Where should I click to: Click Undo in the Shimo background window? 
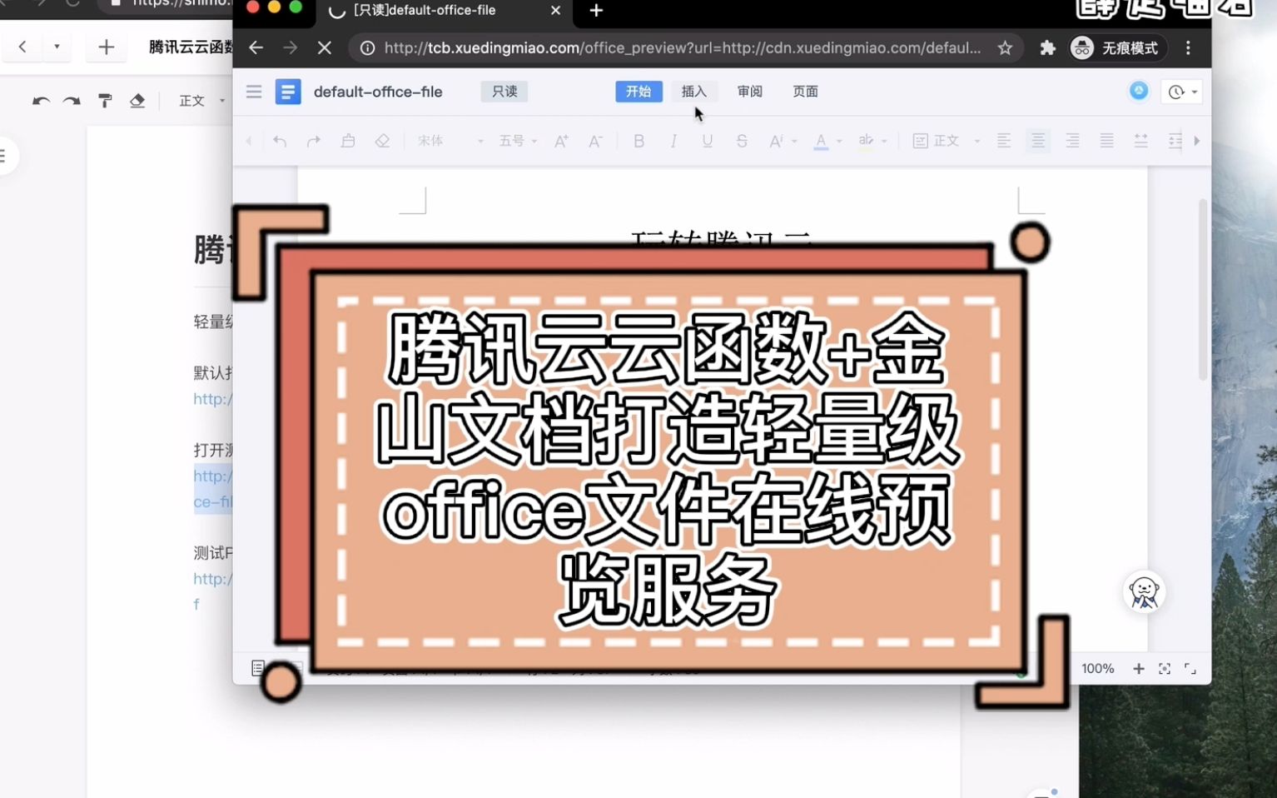[41, 101]
